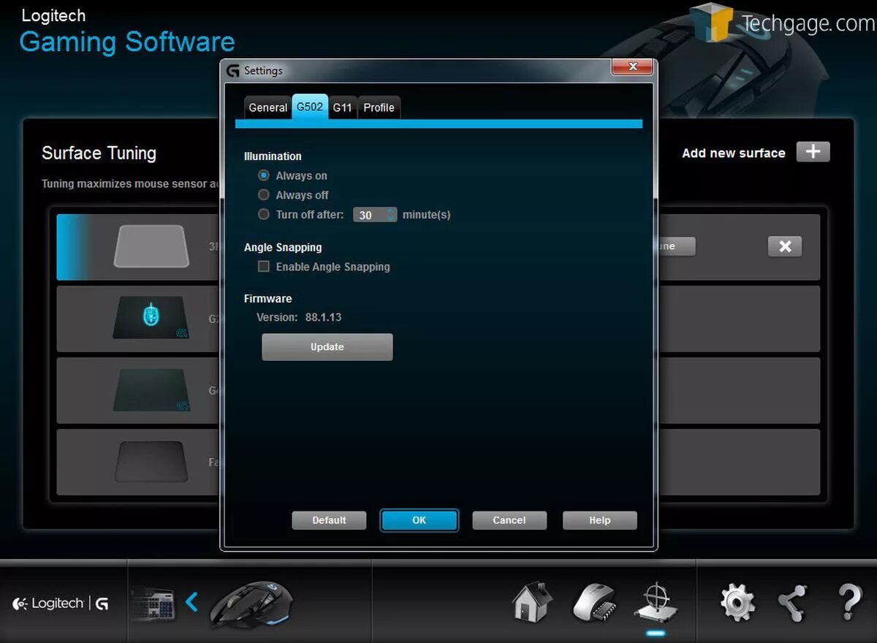Click the plus icon to add a surface
This screenshot has height=643, width=877.
[x=813, y=152]
